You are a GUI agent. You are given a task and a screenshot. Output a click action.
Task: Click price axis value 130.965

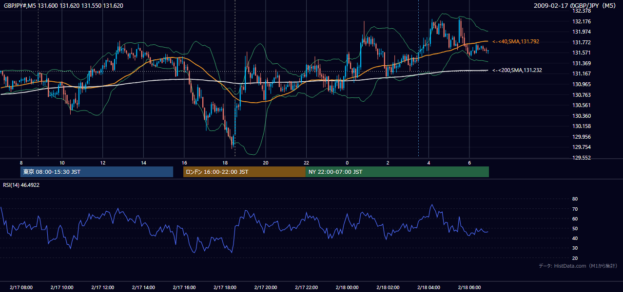pyautogui.click(x=582, y=84)
